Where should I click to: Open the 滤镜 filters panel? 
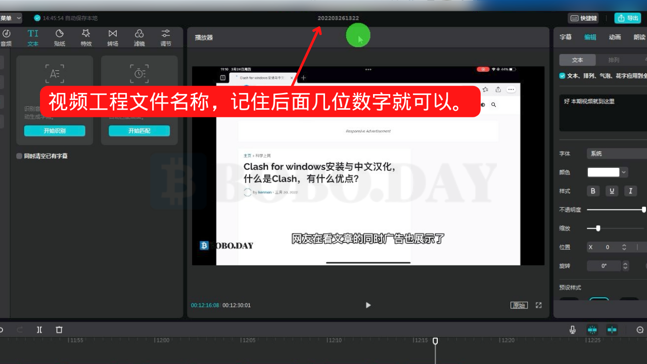139,37
